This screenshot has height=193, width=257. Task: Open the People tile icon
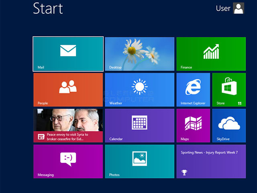click(68, 86)
